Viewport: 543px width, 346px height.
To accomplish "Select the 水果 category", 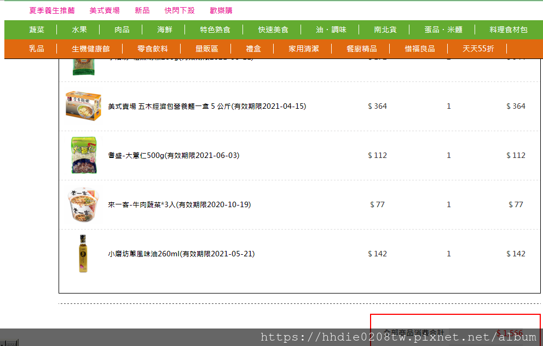I will click(79, 30).
